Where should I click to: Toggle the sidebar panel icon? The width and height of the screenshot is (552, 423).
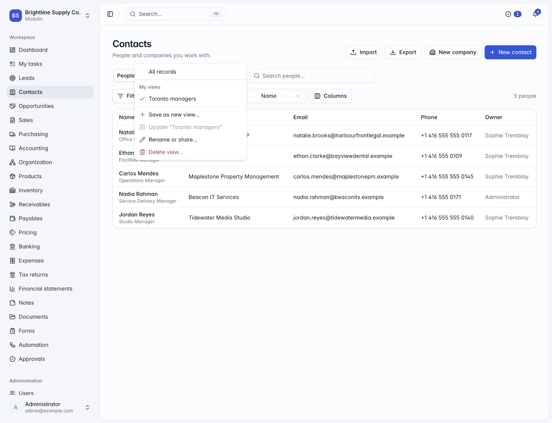pyautogui.click(x=110, y=14)
